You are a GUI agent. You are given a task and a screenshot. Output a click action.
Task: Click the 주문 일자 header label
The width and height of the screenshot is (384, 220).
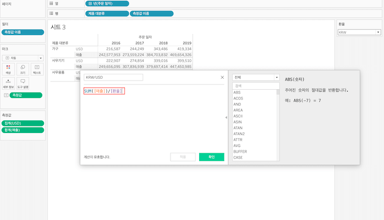click(145, 37)
